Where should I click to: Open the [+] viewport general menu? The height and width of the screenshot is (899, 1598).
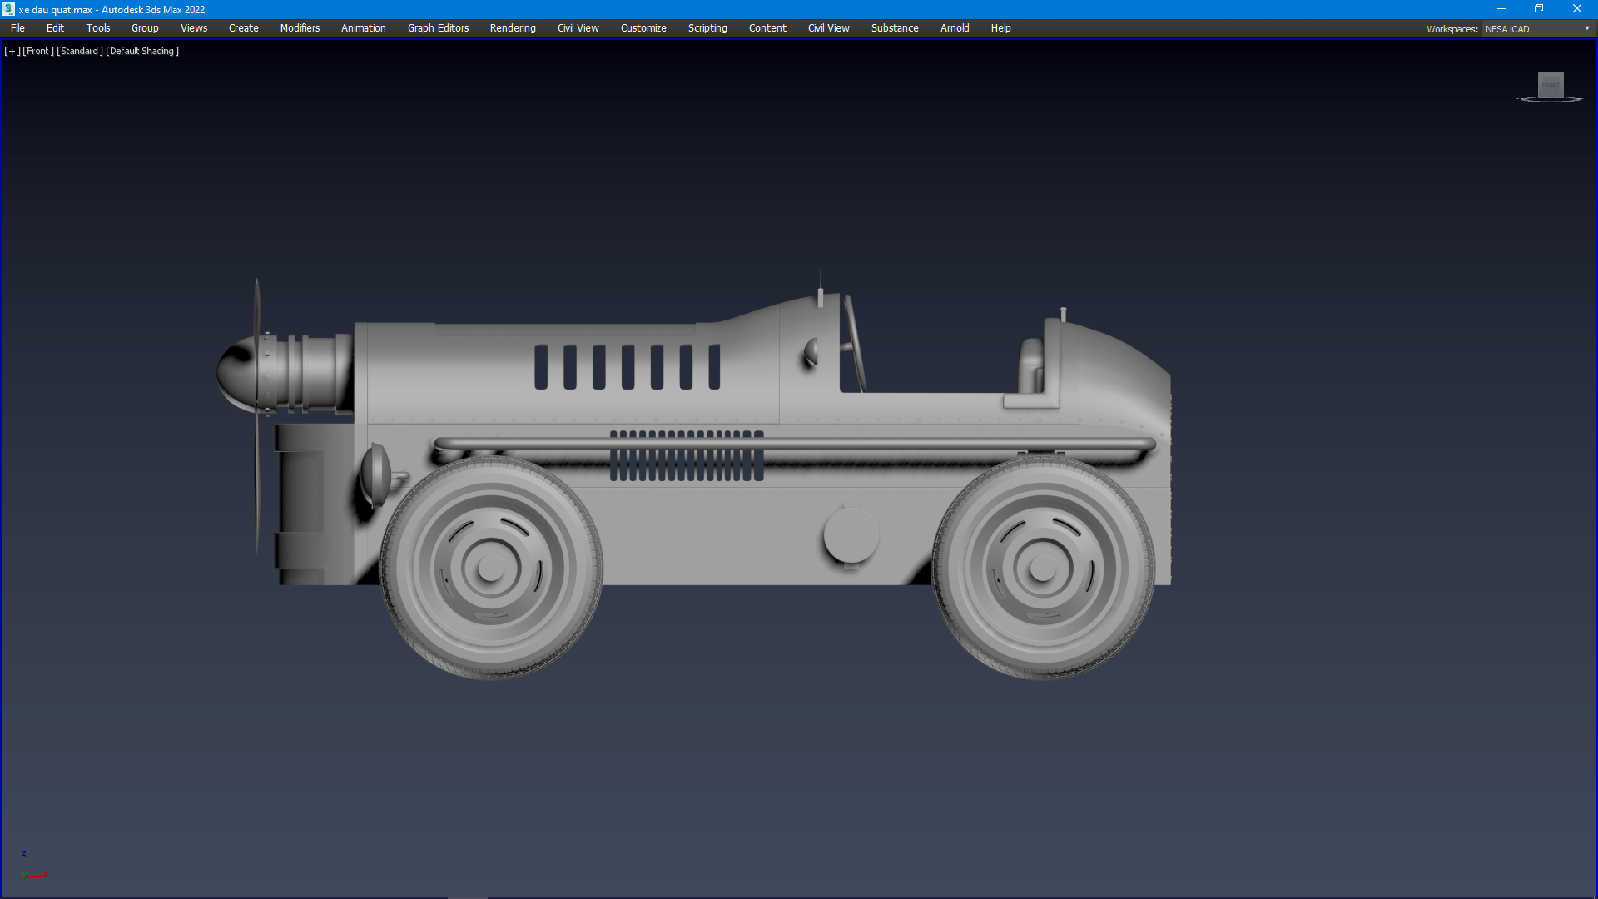(12, 51)
